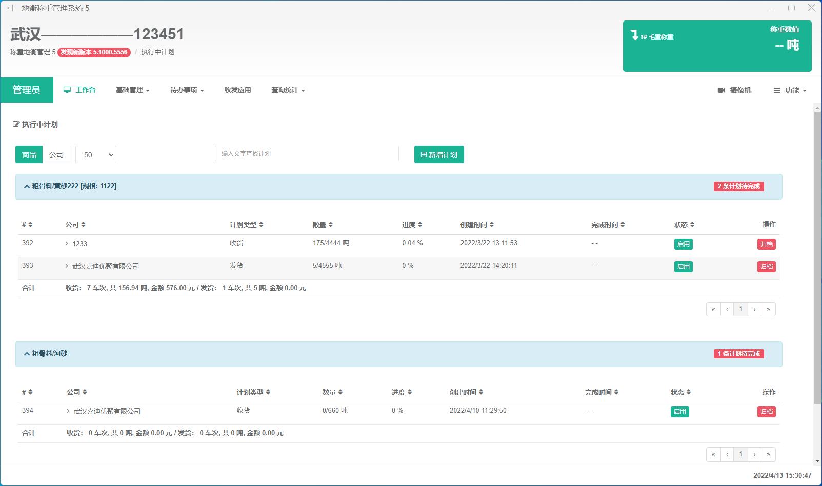This screenshot has width=822, height=486.
Task: Sort 河砂 table by 完成时间 column
Action: (602, 392)
